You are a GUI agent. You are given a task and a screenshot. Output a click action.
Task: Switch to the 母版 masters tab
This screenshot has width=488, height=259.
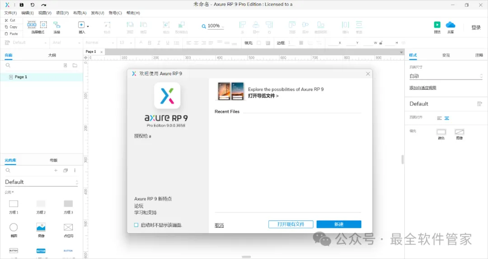[x=53, y=160]
